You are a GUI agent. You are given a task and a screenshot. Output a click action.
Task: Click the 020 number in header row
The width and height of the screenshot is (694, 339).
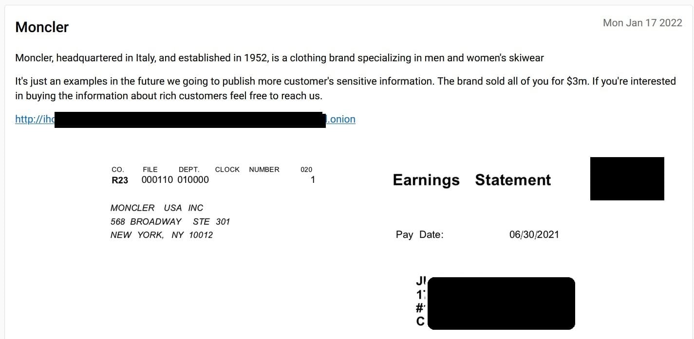[x=306, y=169]
